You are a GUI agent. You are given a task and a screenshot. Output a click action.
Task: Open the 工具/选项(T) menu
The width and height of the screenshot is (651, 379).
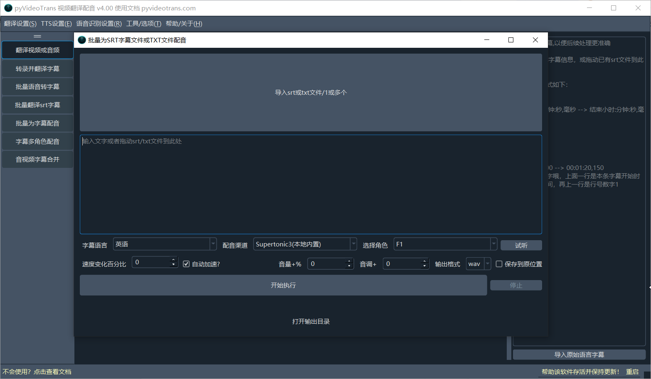144,24
